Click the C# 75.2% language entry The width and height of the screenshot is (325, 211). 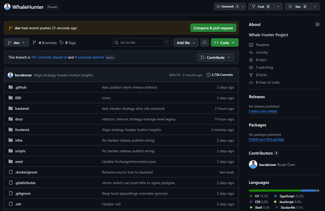[x=259, y=196]
